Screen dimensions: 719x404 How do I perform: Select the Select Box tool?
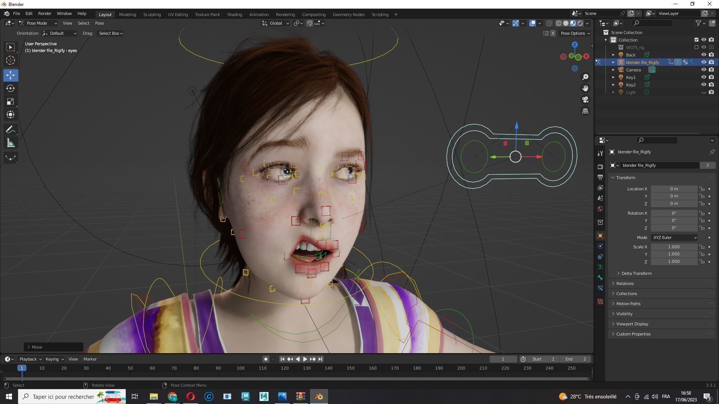tap(10, 47)
